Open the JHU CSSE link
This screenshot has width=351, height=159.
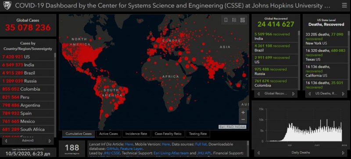[112, 153]
